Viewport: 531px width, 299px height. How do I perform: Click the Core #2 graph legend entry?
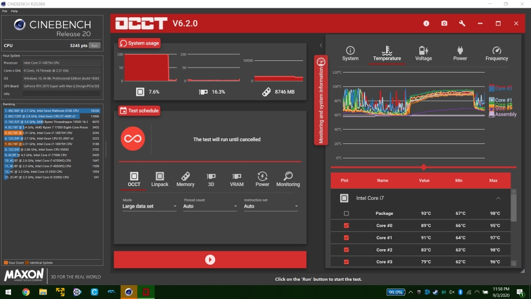(501, 88)
